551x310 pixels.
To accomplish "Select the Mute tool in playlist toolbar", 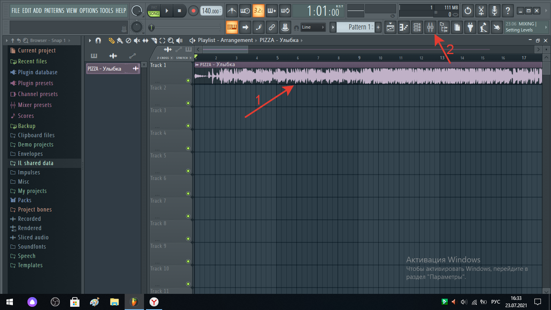I will pos(137,40).
